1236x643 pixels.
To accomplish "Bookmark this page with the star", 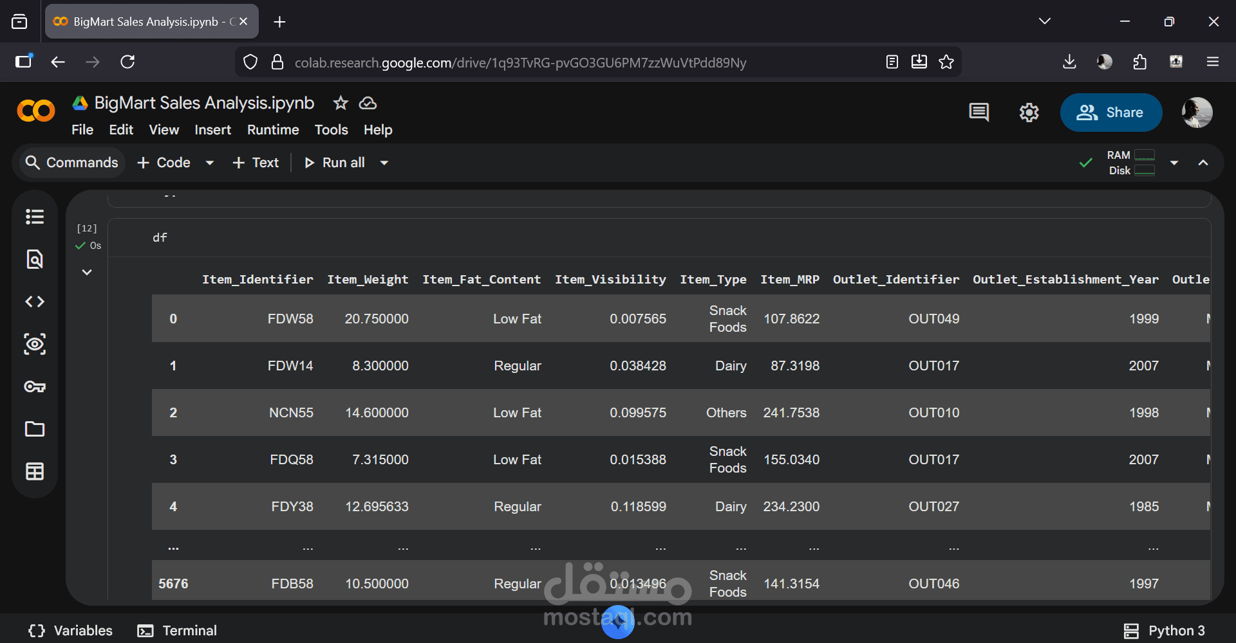I will click(x=946, y=62).
